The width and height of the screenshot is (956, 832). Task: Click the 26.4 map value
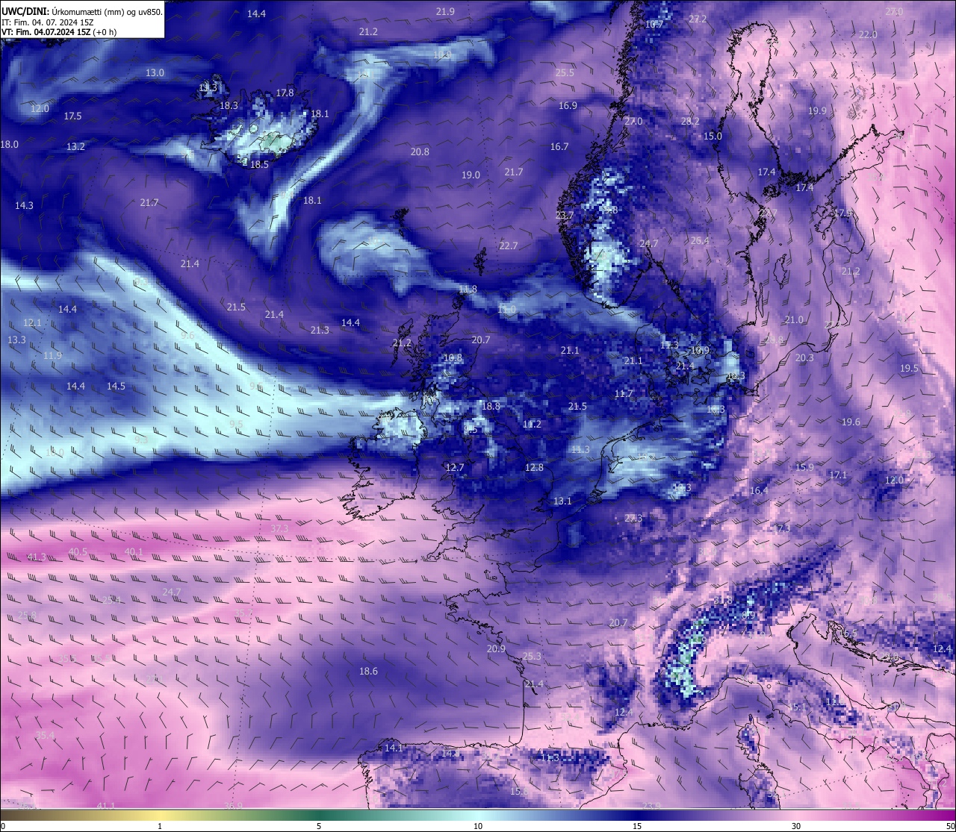coord(700,240)
